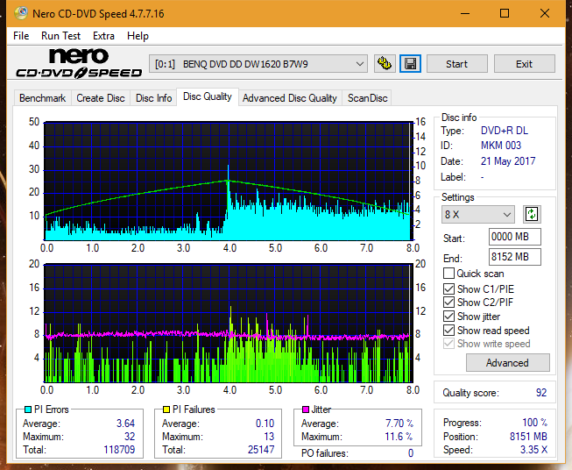This screenshot has width=572, height=470.
Task: Open the Help menu
Action: [x=138, y=36]
